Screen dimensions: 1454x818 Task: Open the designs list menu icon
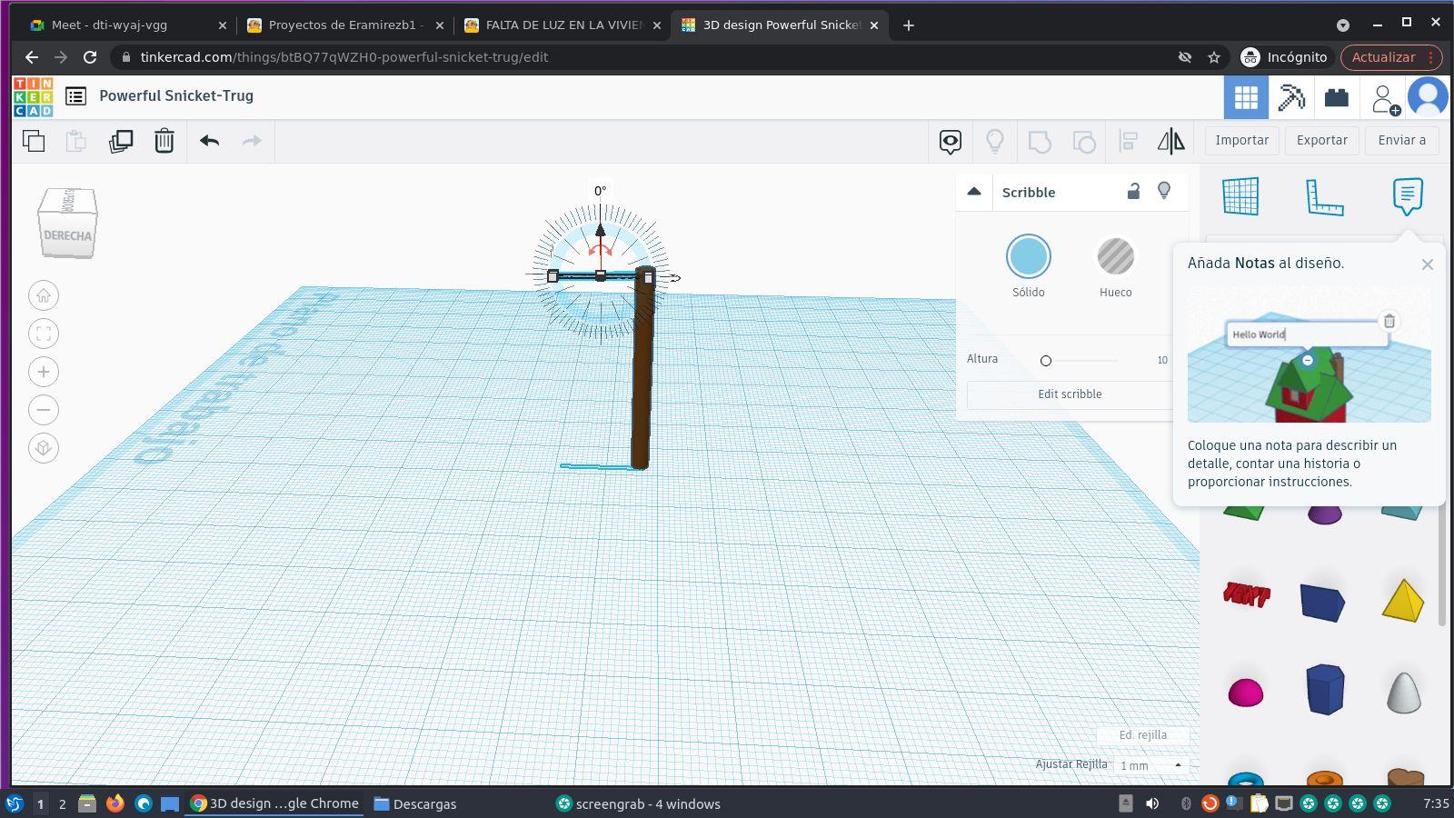point(76,96)
